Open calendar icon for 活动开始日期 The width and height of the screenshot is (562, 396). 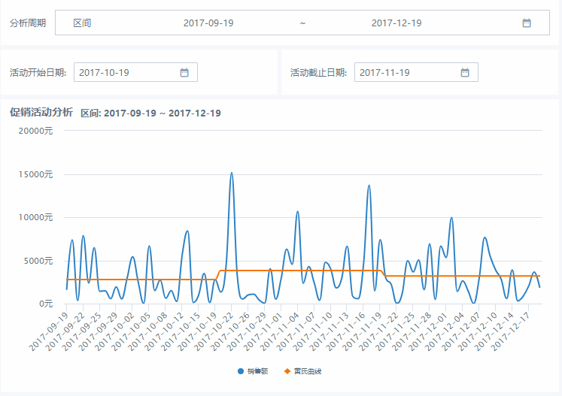click(184, 72)
